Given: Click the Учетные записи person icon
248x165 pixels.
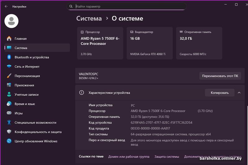Looking at the screenshot, I should coord(9,94).
